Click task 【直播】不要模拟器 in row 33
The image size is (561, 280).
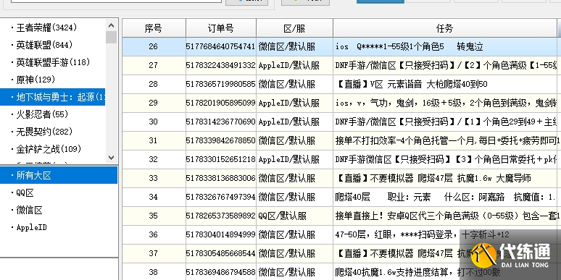click(433, 178)
